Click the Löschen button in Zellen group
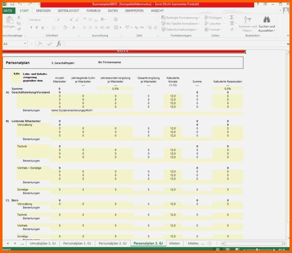 tap(215, 24)
